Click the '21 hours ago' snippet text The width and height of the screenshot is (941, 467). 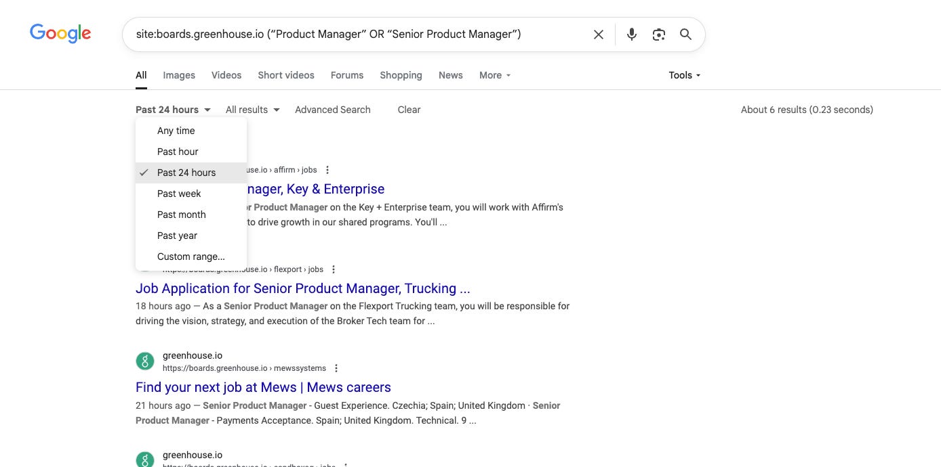[163, 405]
